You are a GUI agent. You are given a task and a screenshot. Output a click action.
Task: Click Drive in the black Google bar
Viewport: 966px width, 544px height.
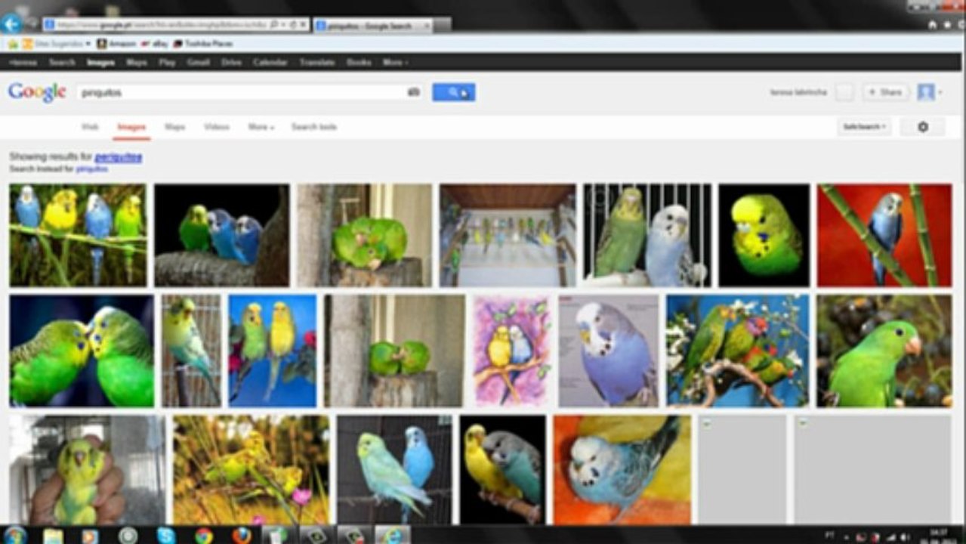tap(231, 62)
